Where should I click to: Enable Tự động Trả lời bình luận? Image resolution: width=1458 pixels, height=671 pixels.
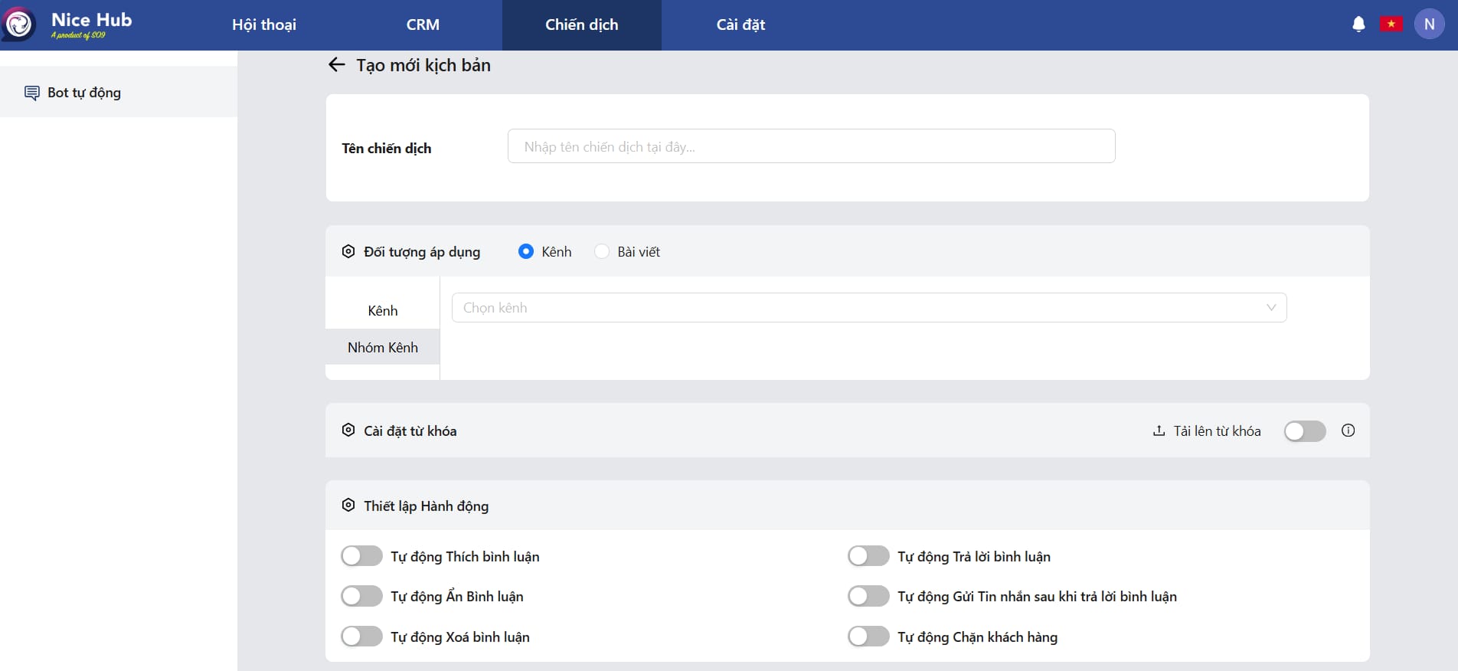[x=868, y=556]
